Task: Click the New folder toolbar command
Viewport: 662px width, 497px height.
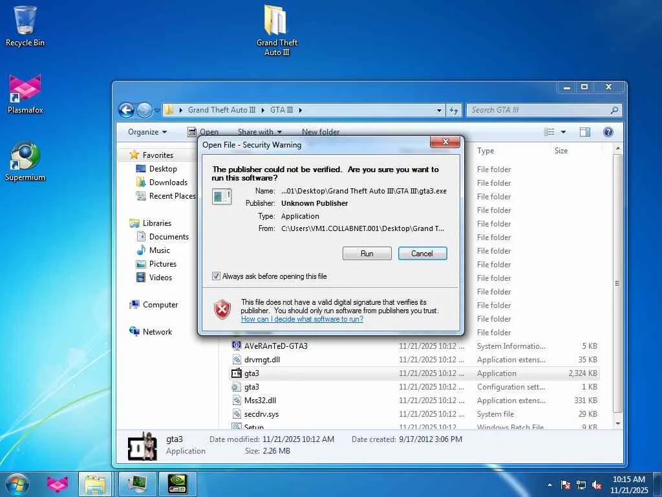Action: pyautogui.click(x=321, y=132)
